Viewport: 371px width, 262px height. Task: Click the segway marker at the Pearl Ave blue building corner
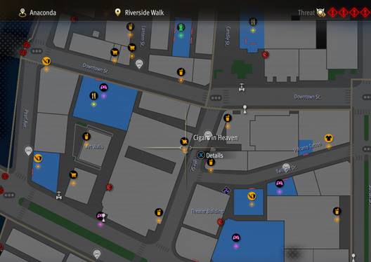pos(59,195)
